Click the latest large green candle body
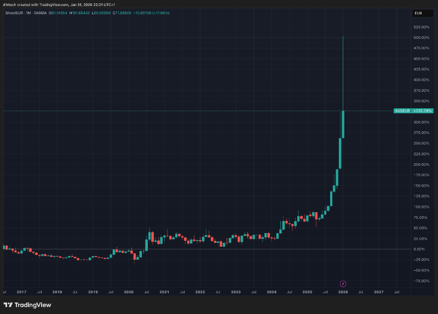 (x=343, y=124)
